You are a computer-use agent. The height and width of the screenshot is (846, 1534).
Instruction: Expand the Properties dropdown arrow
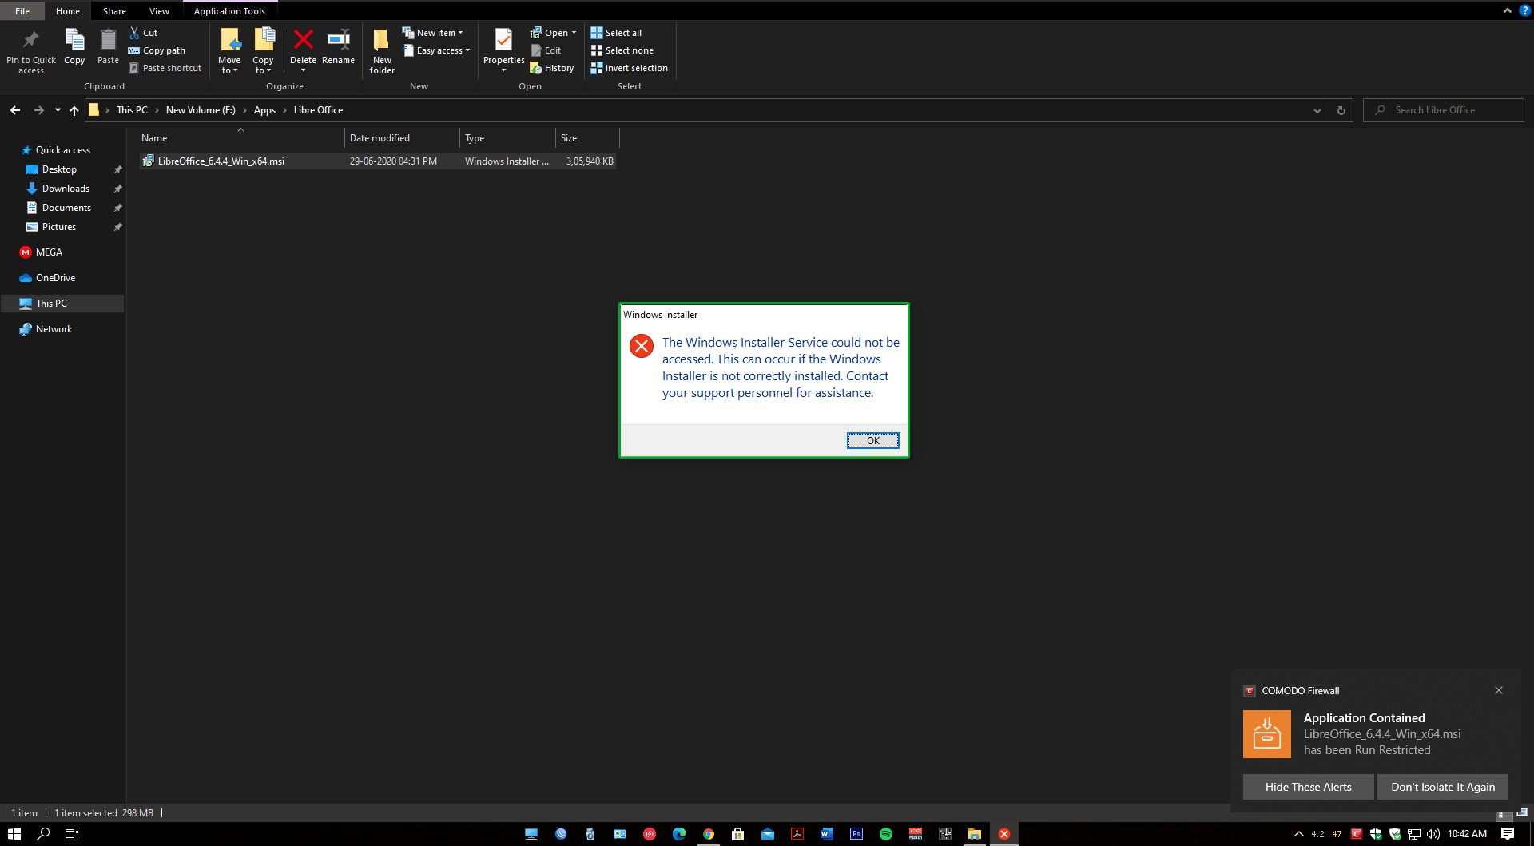point(504,70)
